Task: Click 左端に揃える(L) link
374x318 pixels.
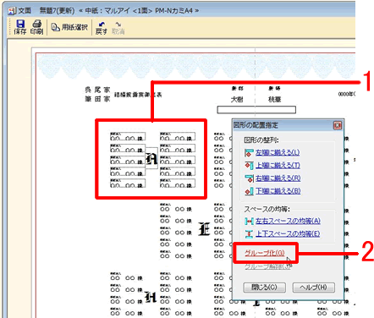Action: pyautogui.click(x=278, y=152)
